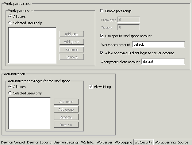
Task: Click Remove in Workspace users
Action: [x=72, y=57]
